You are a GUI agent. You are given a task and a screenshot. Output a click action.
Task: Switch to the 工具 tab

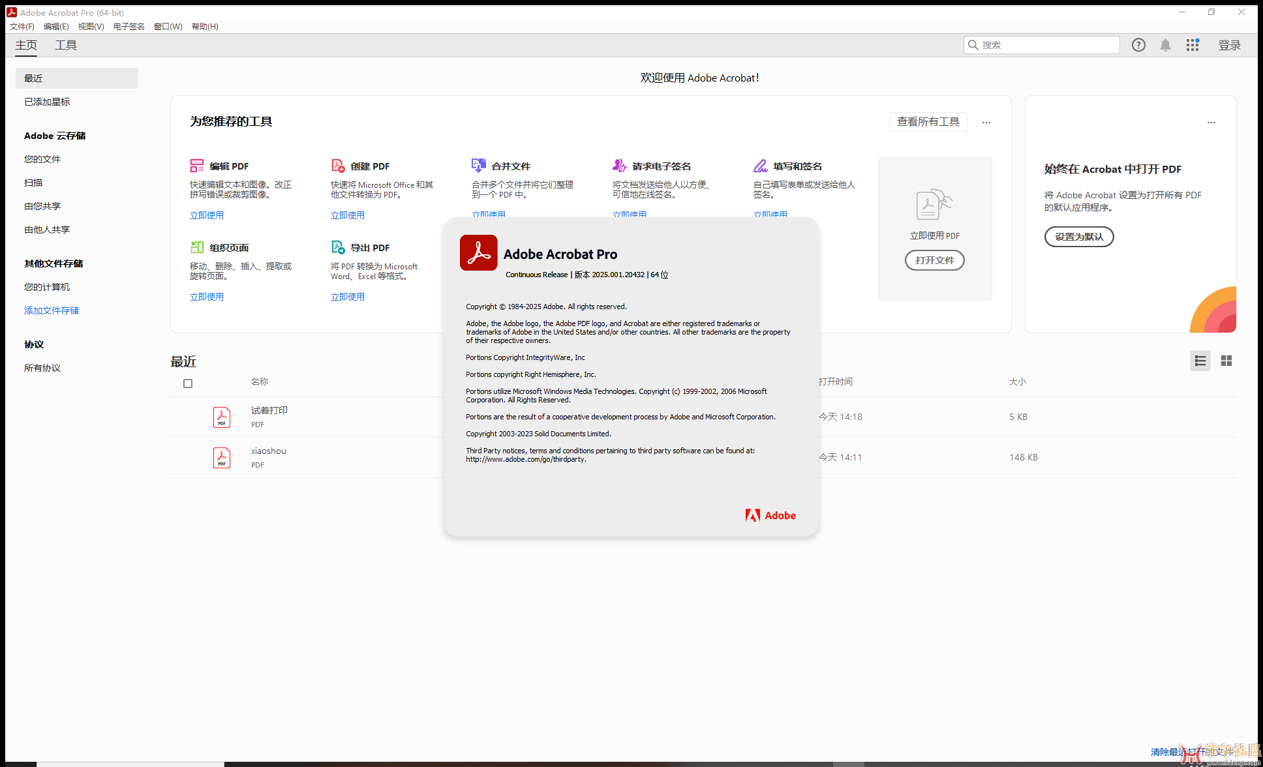(66, 45)
